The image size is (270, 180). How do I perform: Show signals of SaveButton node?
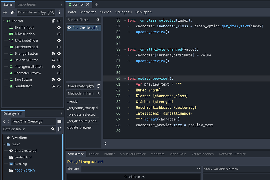(x=53, y=80)
